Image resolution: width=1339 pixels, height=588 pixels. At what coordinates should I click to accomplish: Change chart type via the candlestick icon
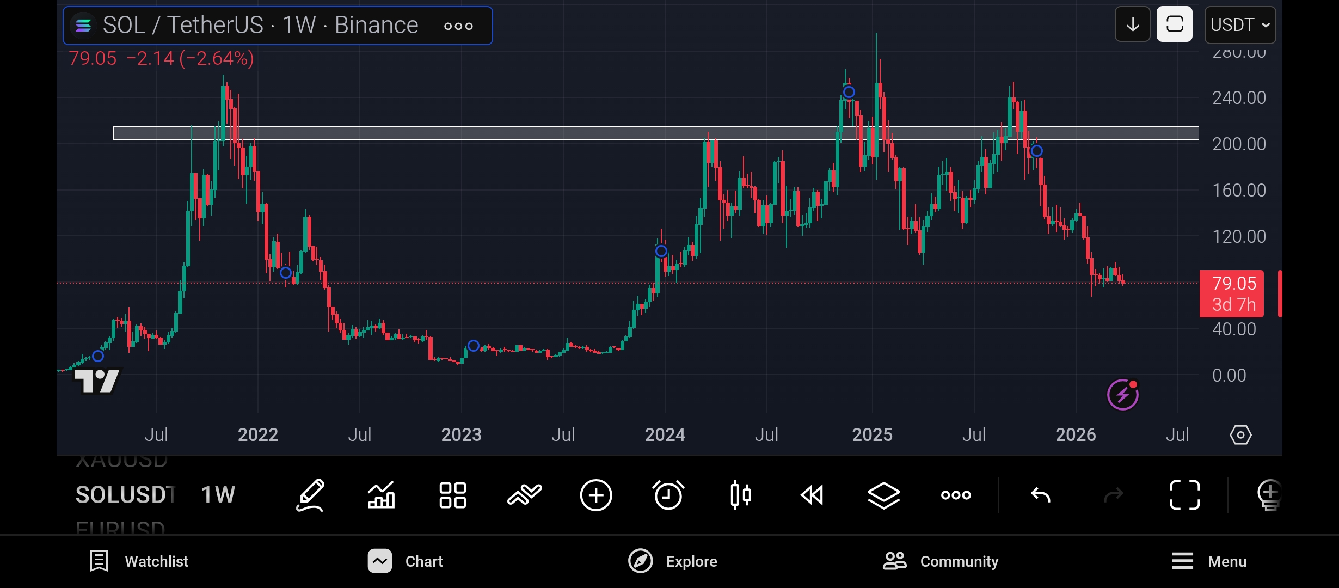741,495
